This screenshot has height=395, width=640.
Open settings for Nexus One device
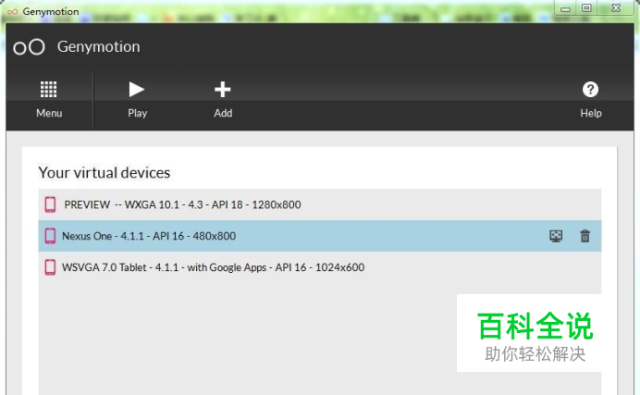pos(556,236)
